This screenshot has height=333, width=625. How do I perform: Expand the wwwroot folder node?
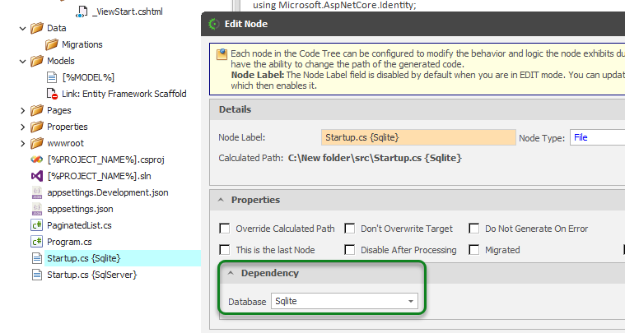[x=22, y=143]
